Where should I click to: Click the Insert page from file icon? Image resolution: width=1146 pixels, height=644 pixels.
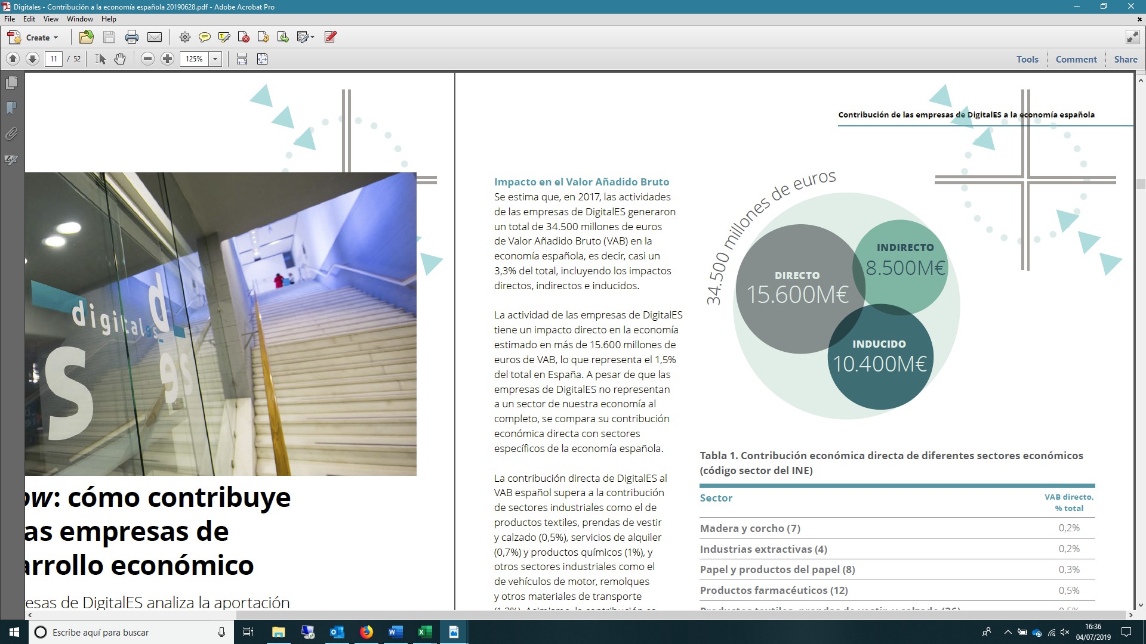pyautogui.click(x=283, y=38)
